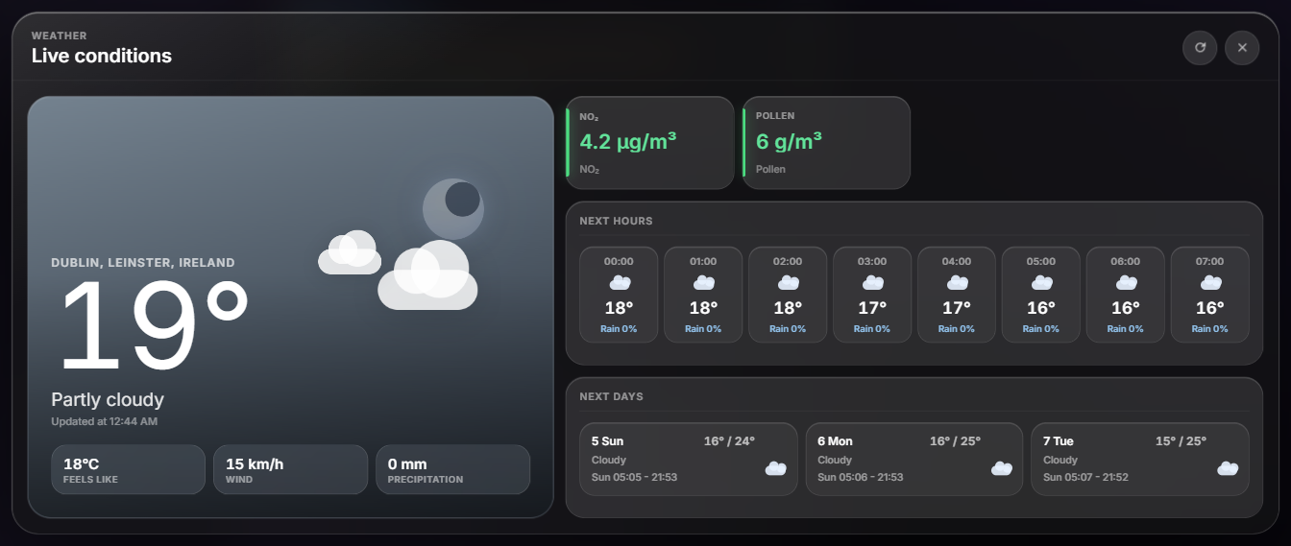Click the cloud icon for 05:00
1291x546 pixels.
click(x=1042, y=283)
